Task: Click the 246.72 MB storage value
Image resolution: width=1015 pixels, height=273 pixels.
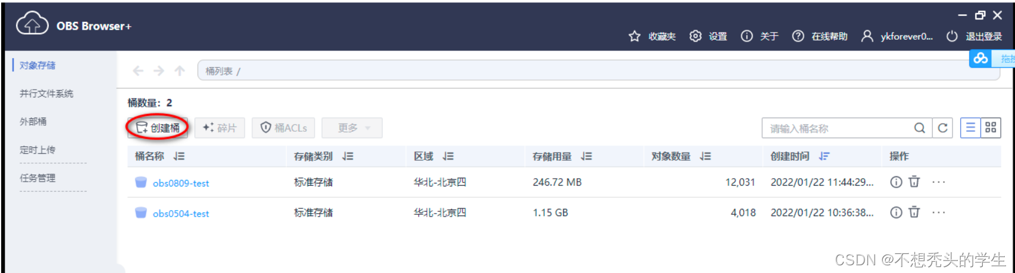Action: pos(557,182)
